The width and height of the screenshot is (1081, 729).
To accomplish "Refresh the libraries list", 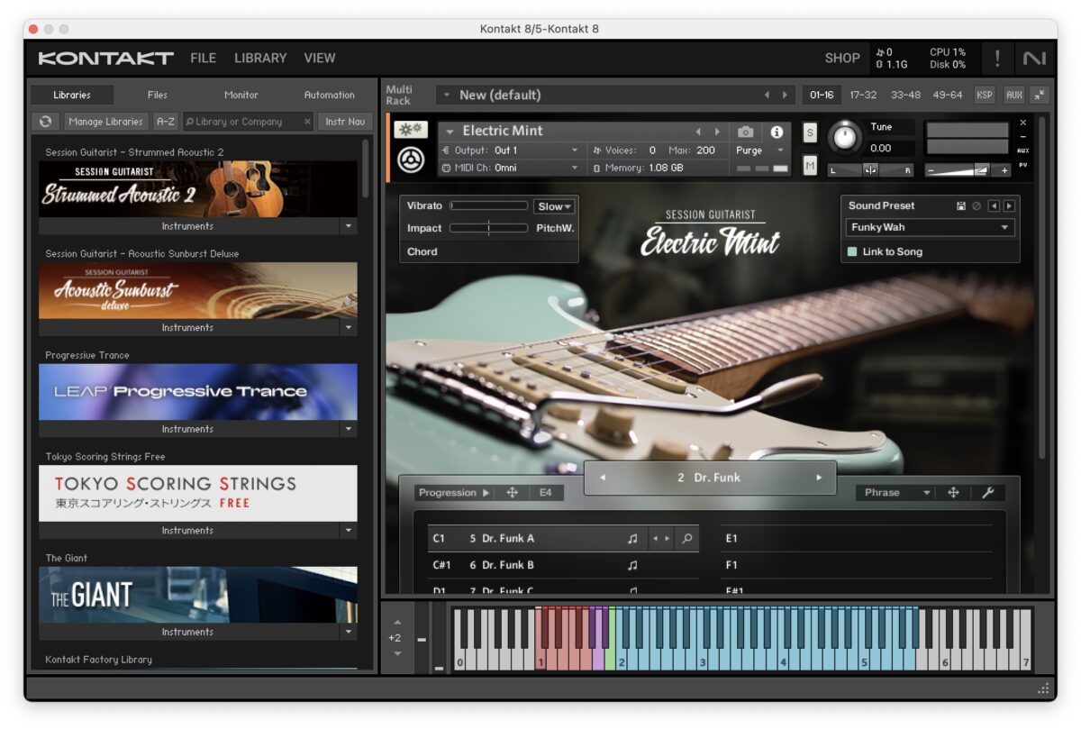I will [x=45, y=122].
